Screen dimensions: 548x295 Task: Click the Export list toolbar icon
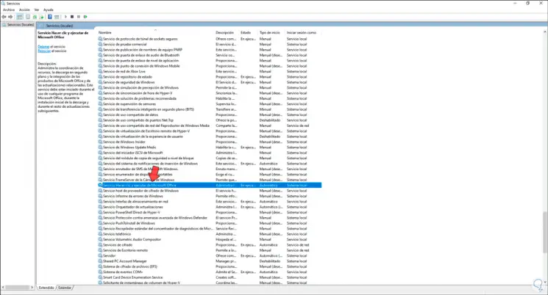(42, 17)
